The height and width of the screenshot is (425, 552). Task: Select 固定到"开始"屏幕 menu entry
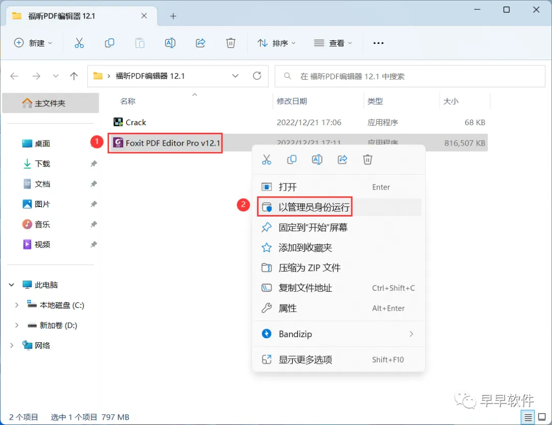click(x=339, y=228)
